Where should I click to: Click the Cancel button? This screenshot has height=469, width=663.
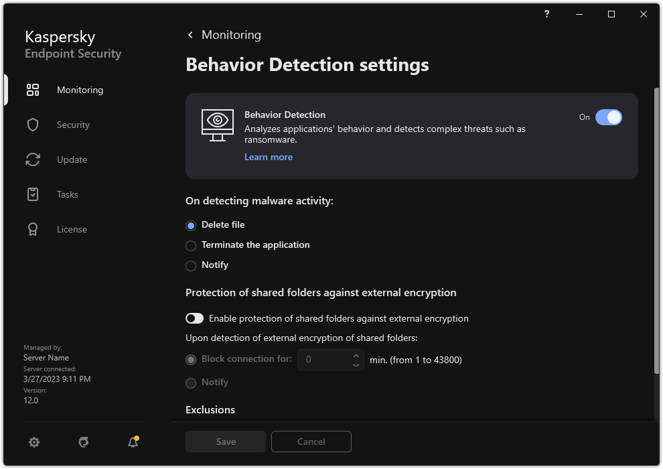pos(311,442)
